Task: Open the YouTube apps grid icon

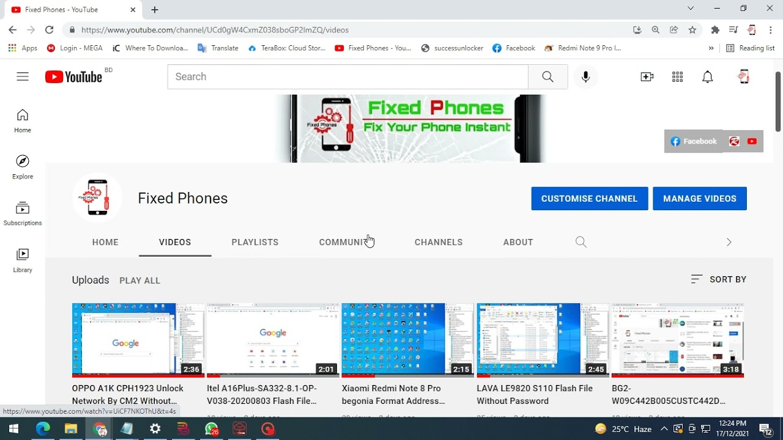Action: tap(677, 76)
